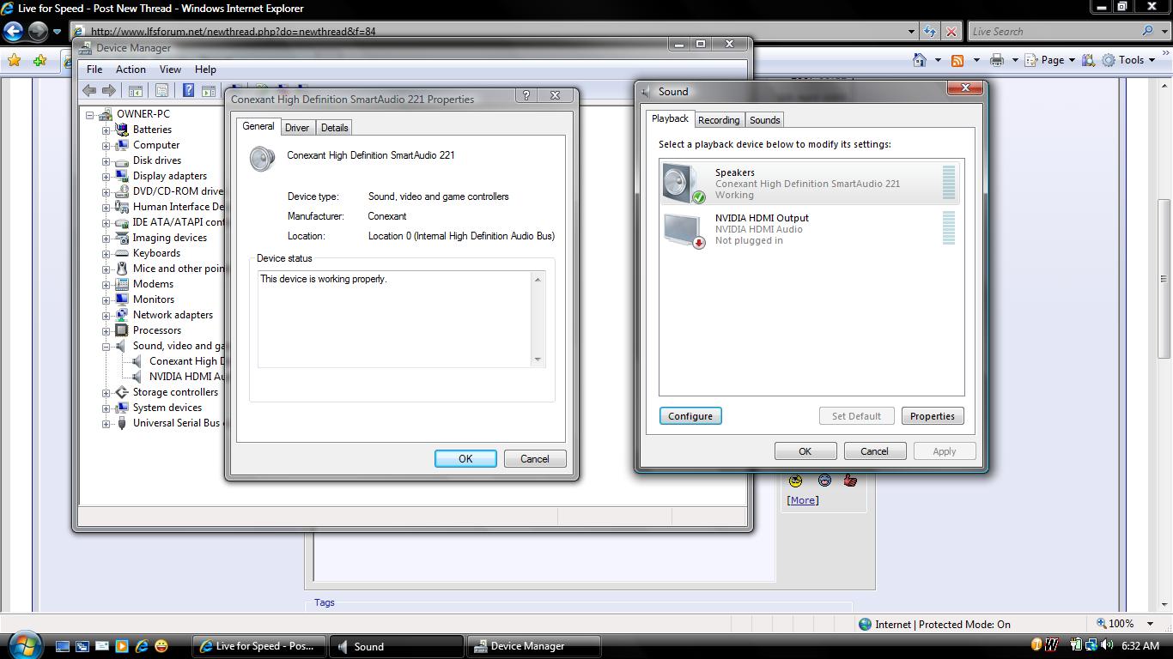Click the Research books icon in IE toolbar
Screen dimensions: 1173x659
1089,60
